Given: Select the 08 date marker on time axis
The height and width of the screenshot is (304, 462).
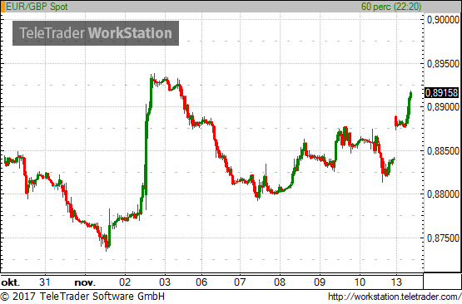Looking at the screenshot, I should (x=280, y=282).
